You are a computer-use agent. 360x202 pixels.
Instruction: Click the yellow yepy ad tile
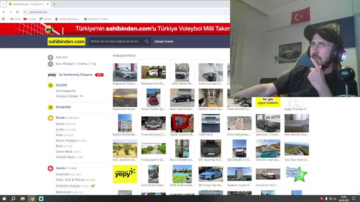coord(125,174)
